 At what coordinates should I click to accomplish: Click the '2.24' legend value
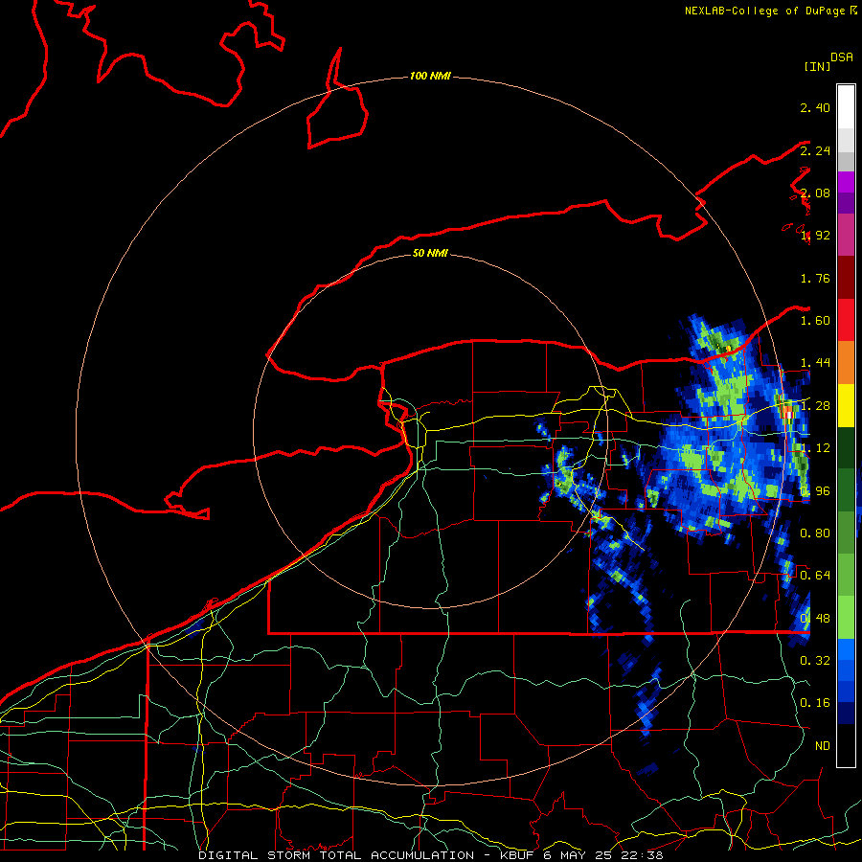[x=815, y=150]
